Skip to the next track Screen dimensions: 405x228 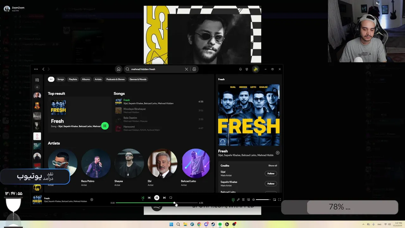point(164,198)
